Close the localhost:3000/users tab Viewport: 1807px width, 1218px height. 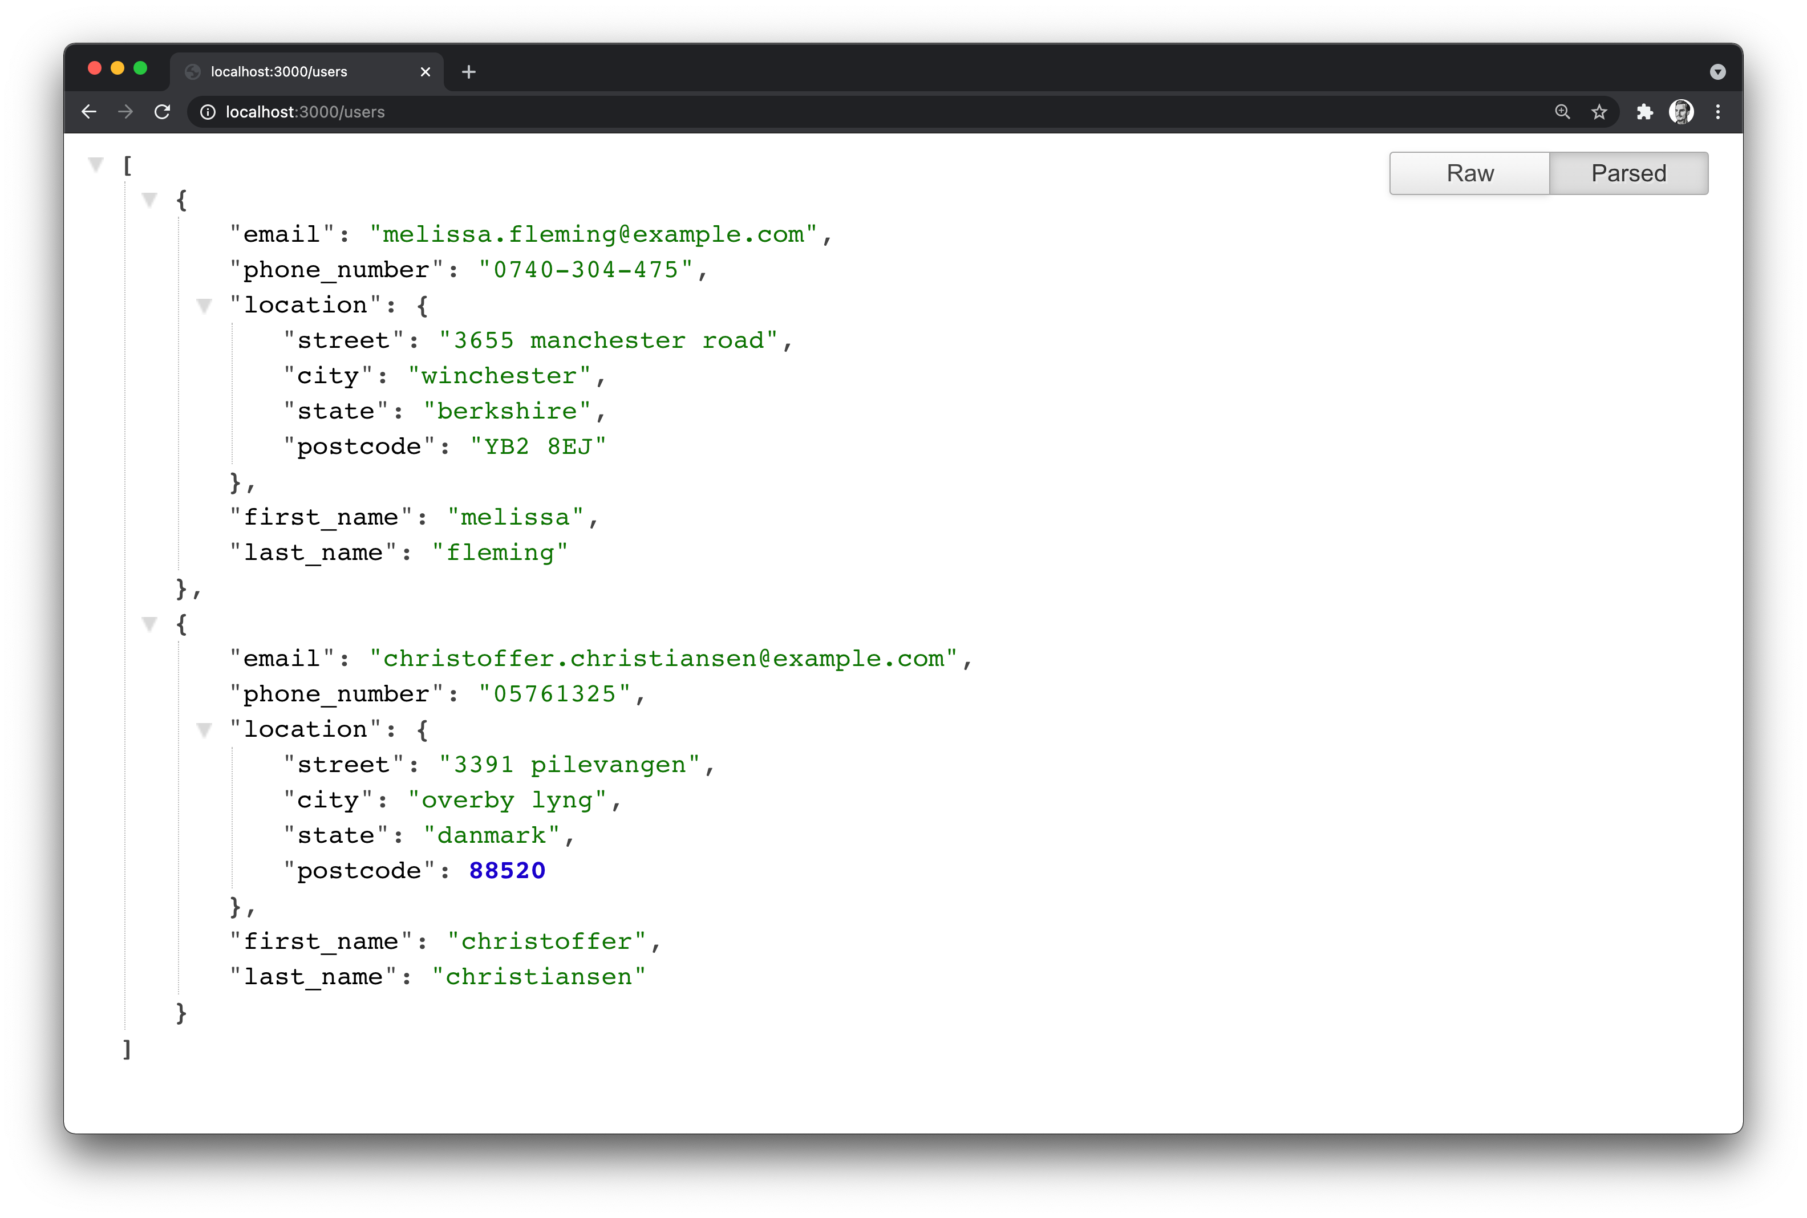[x=425, y=71]
